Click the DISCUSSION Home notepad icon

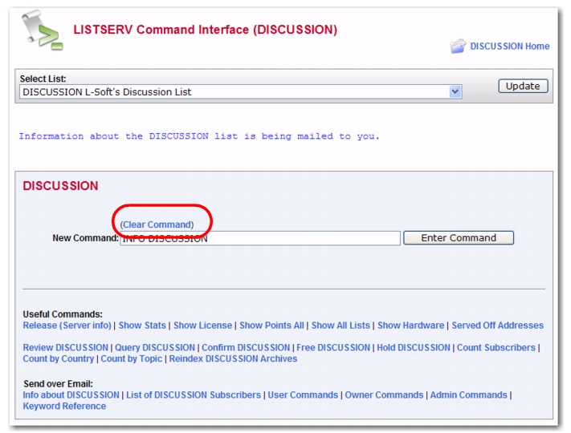[x=458, y=47]
